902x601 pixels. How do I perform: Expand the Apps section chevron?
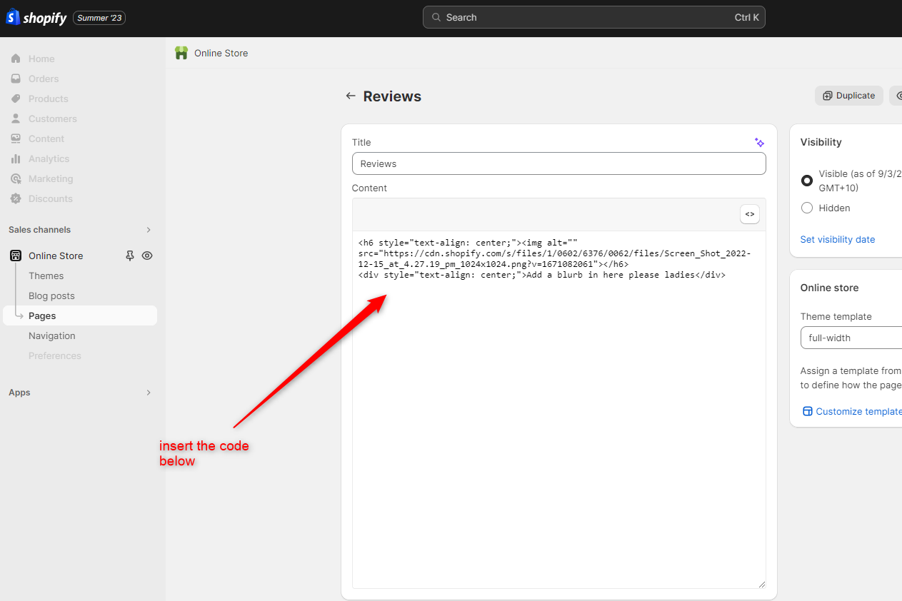coord(149,393)
